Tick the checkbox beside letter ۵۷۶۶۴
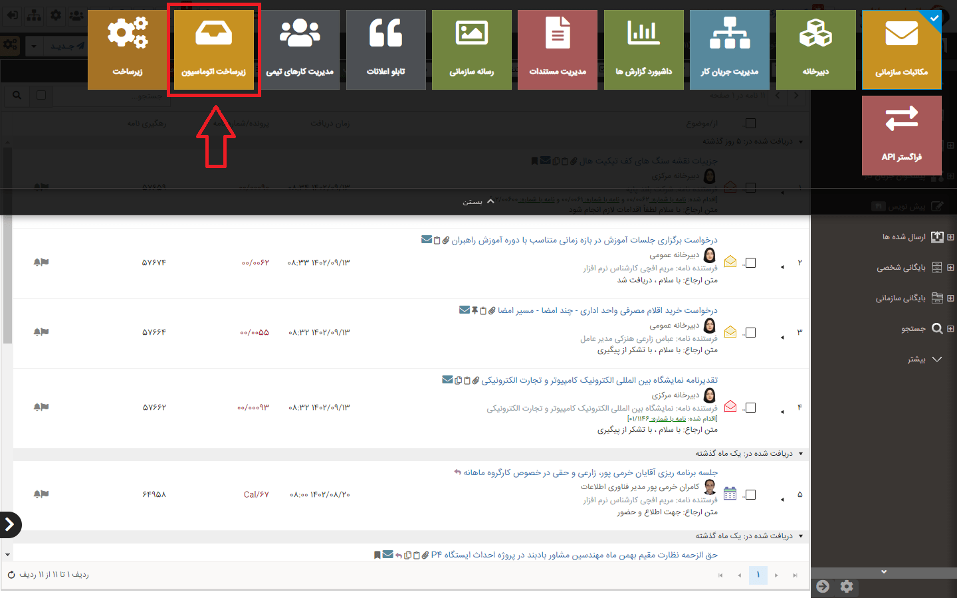 pyautogui.click(x=751, y=332)
